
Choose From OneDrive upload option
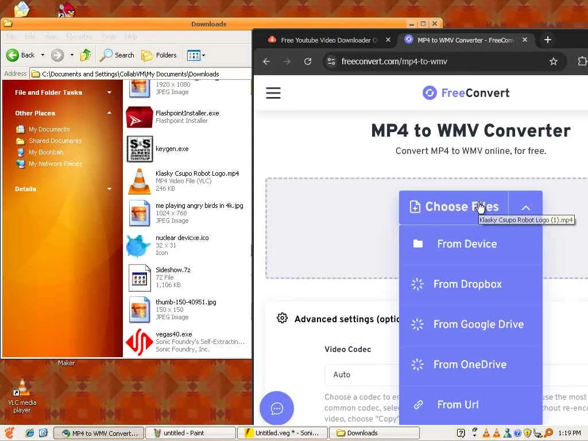[471, 365]
